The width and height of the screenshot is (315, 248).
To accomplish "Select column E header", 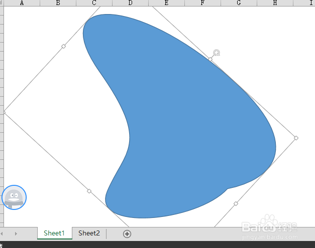I will 166,3.
